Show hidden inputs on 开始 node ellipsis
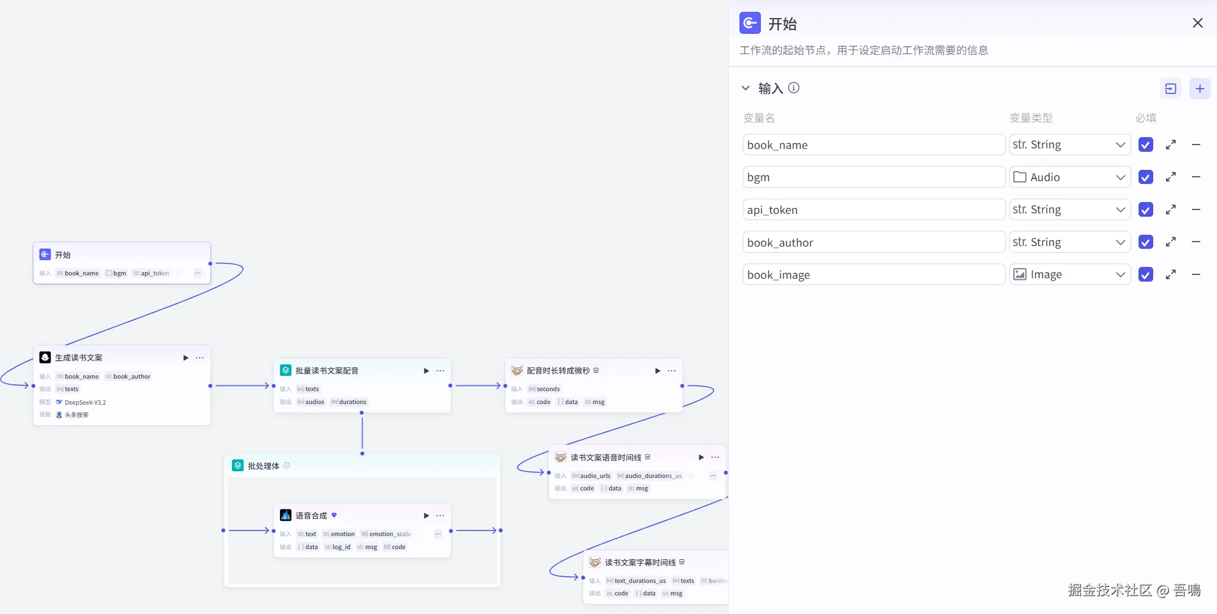Screen dimensions: 1217x614 coord(198,273)
